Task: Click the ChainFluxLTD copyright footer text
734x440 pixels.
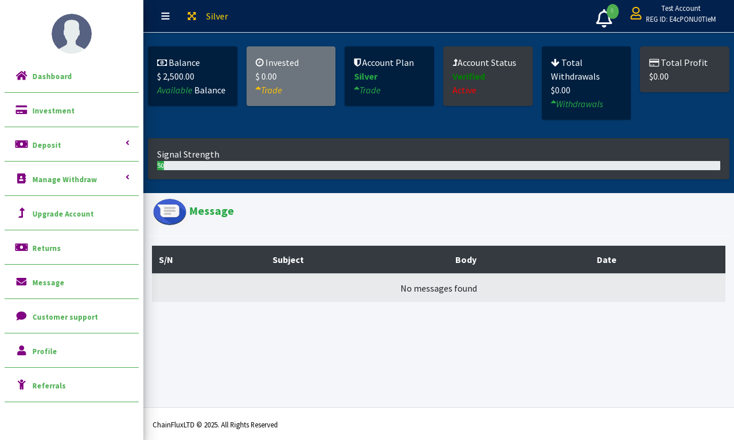Action: coord(215,425)
